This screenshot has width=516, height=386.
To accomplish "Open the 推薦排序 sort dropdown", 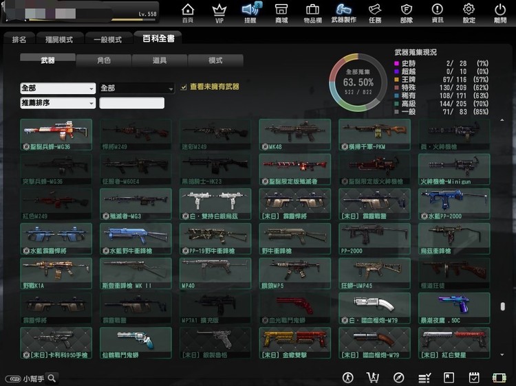I will pyautogui.click(x=58, y=103).
